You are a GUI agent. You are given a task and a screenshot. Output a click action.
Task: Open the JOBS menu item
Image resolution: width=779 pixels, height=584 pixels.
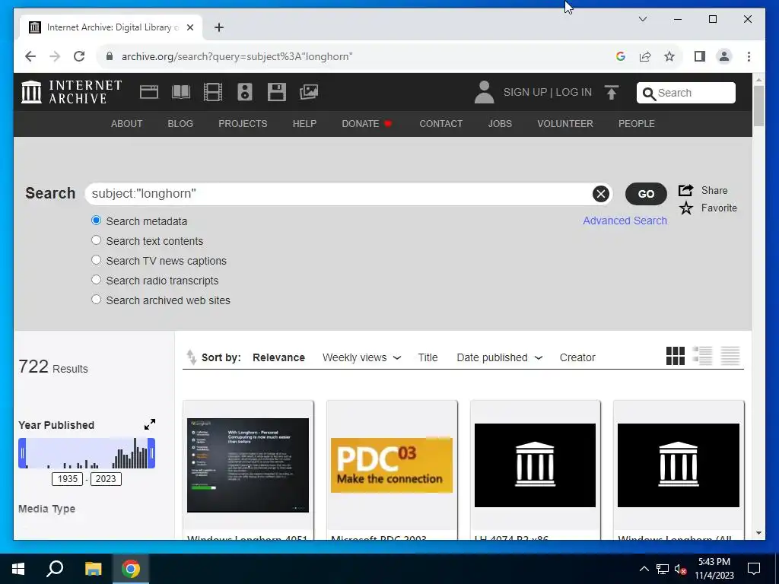(500, 124)
